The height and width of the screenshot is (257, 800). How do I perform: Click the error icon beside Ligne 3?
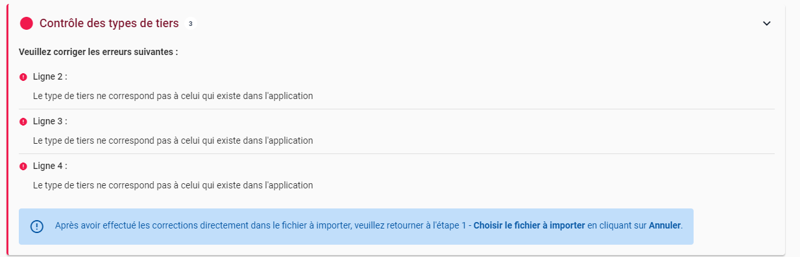pyautogui.click(x=23, y=122)
